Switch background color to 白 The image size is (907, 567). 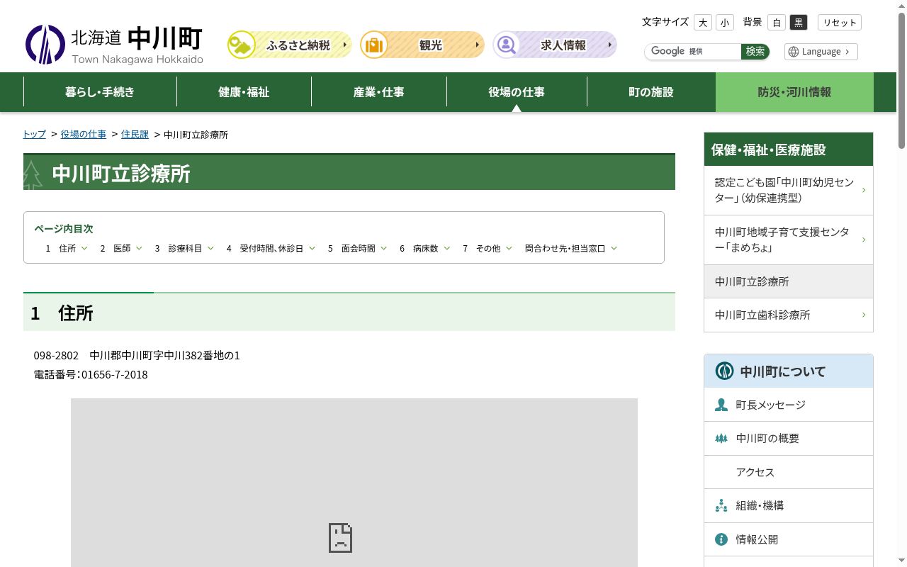click(777, 23)
